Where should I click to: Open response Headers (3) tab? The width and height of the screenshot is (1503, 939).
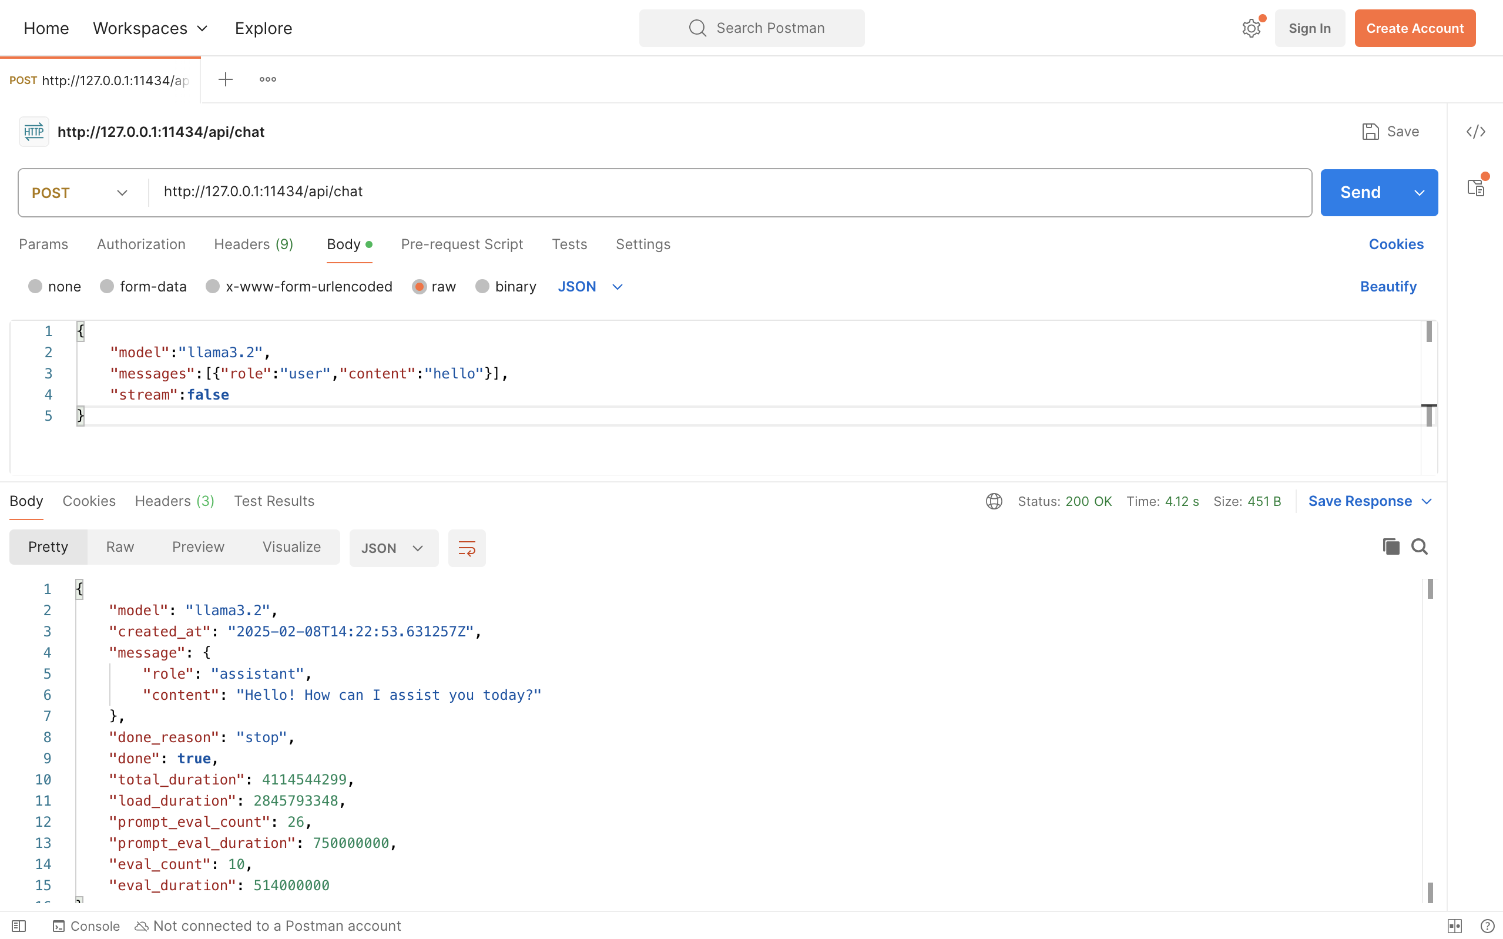[x=175, y=501]
